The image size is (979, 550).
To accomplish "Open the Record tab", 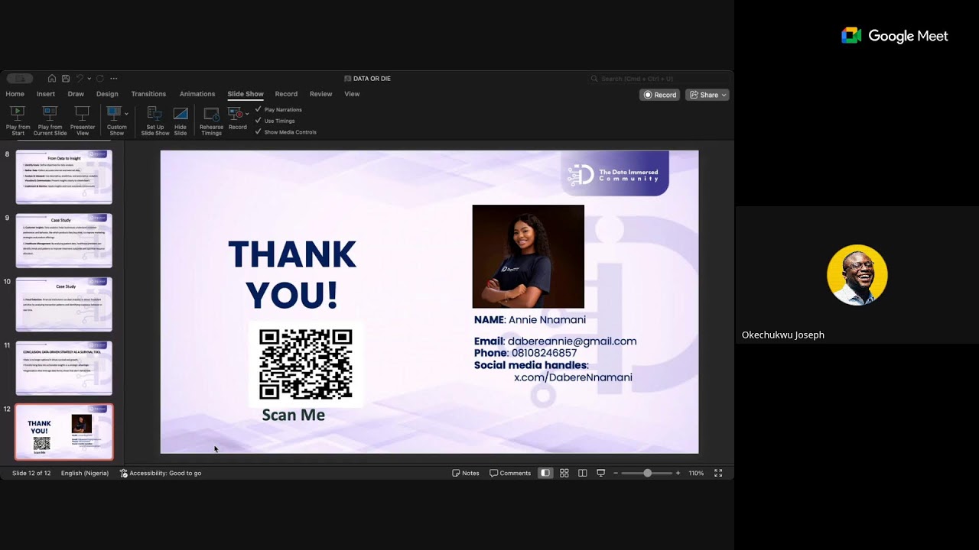I will 286,94.
